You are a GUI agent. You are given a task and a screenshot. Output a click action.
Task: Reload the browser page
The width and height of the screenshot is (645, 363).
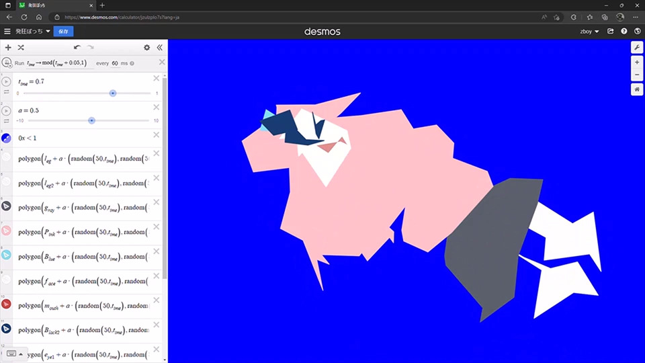[24, 17]
